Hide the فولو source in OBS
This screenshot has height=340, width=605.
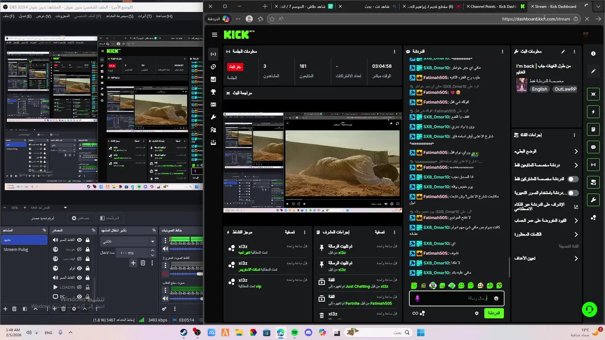pos(79,268)
